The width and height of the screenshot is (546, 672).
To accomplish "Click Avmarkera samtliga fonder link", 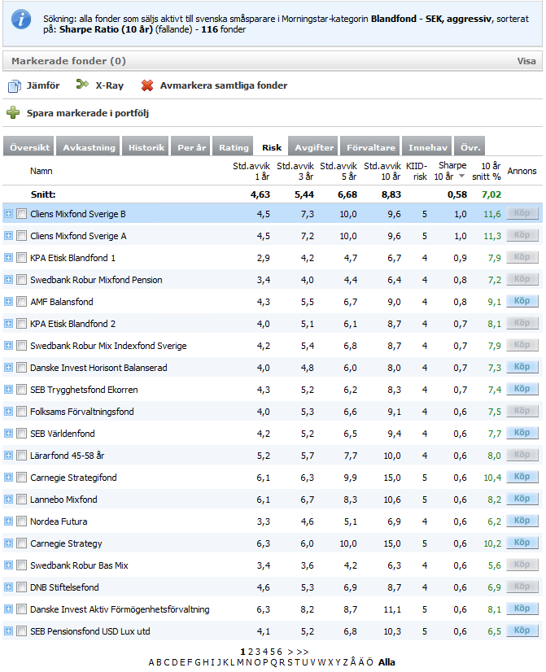I will pos(223,85).
